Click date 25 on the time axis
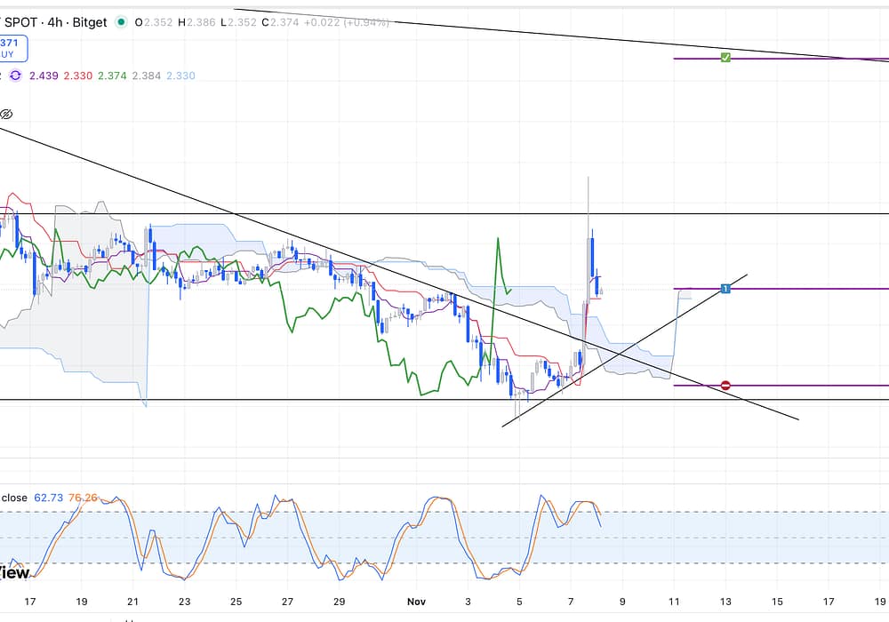 click(236, 601)
